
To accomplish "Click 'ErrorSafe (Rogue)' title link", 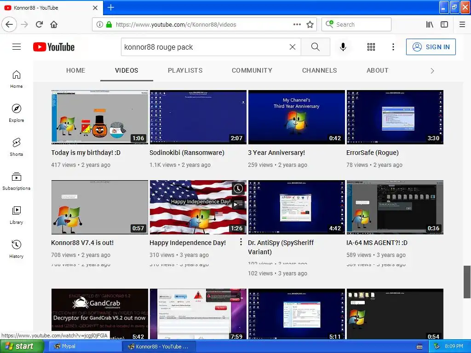I will (373, 153).
